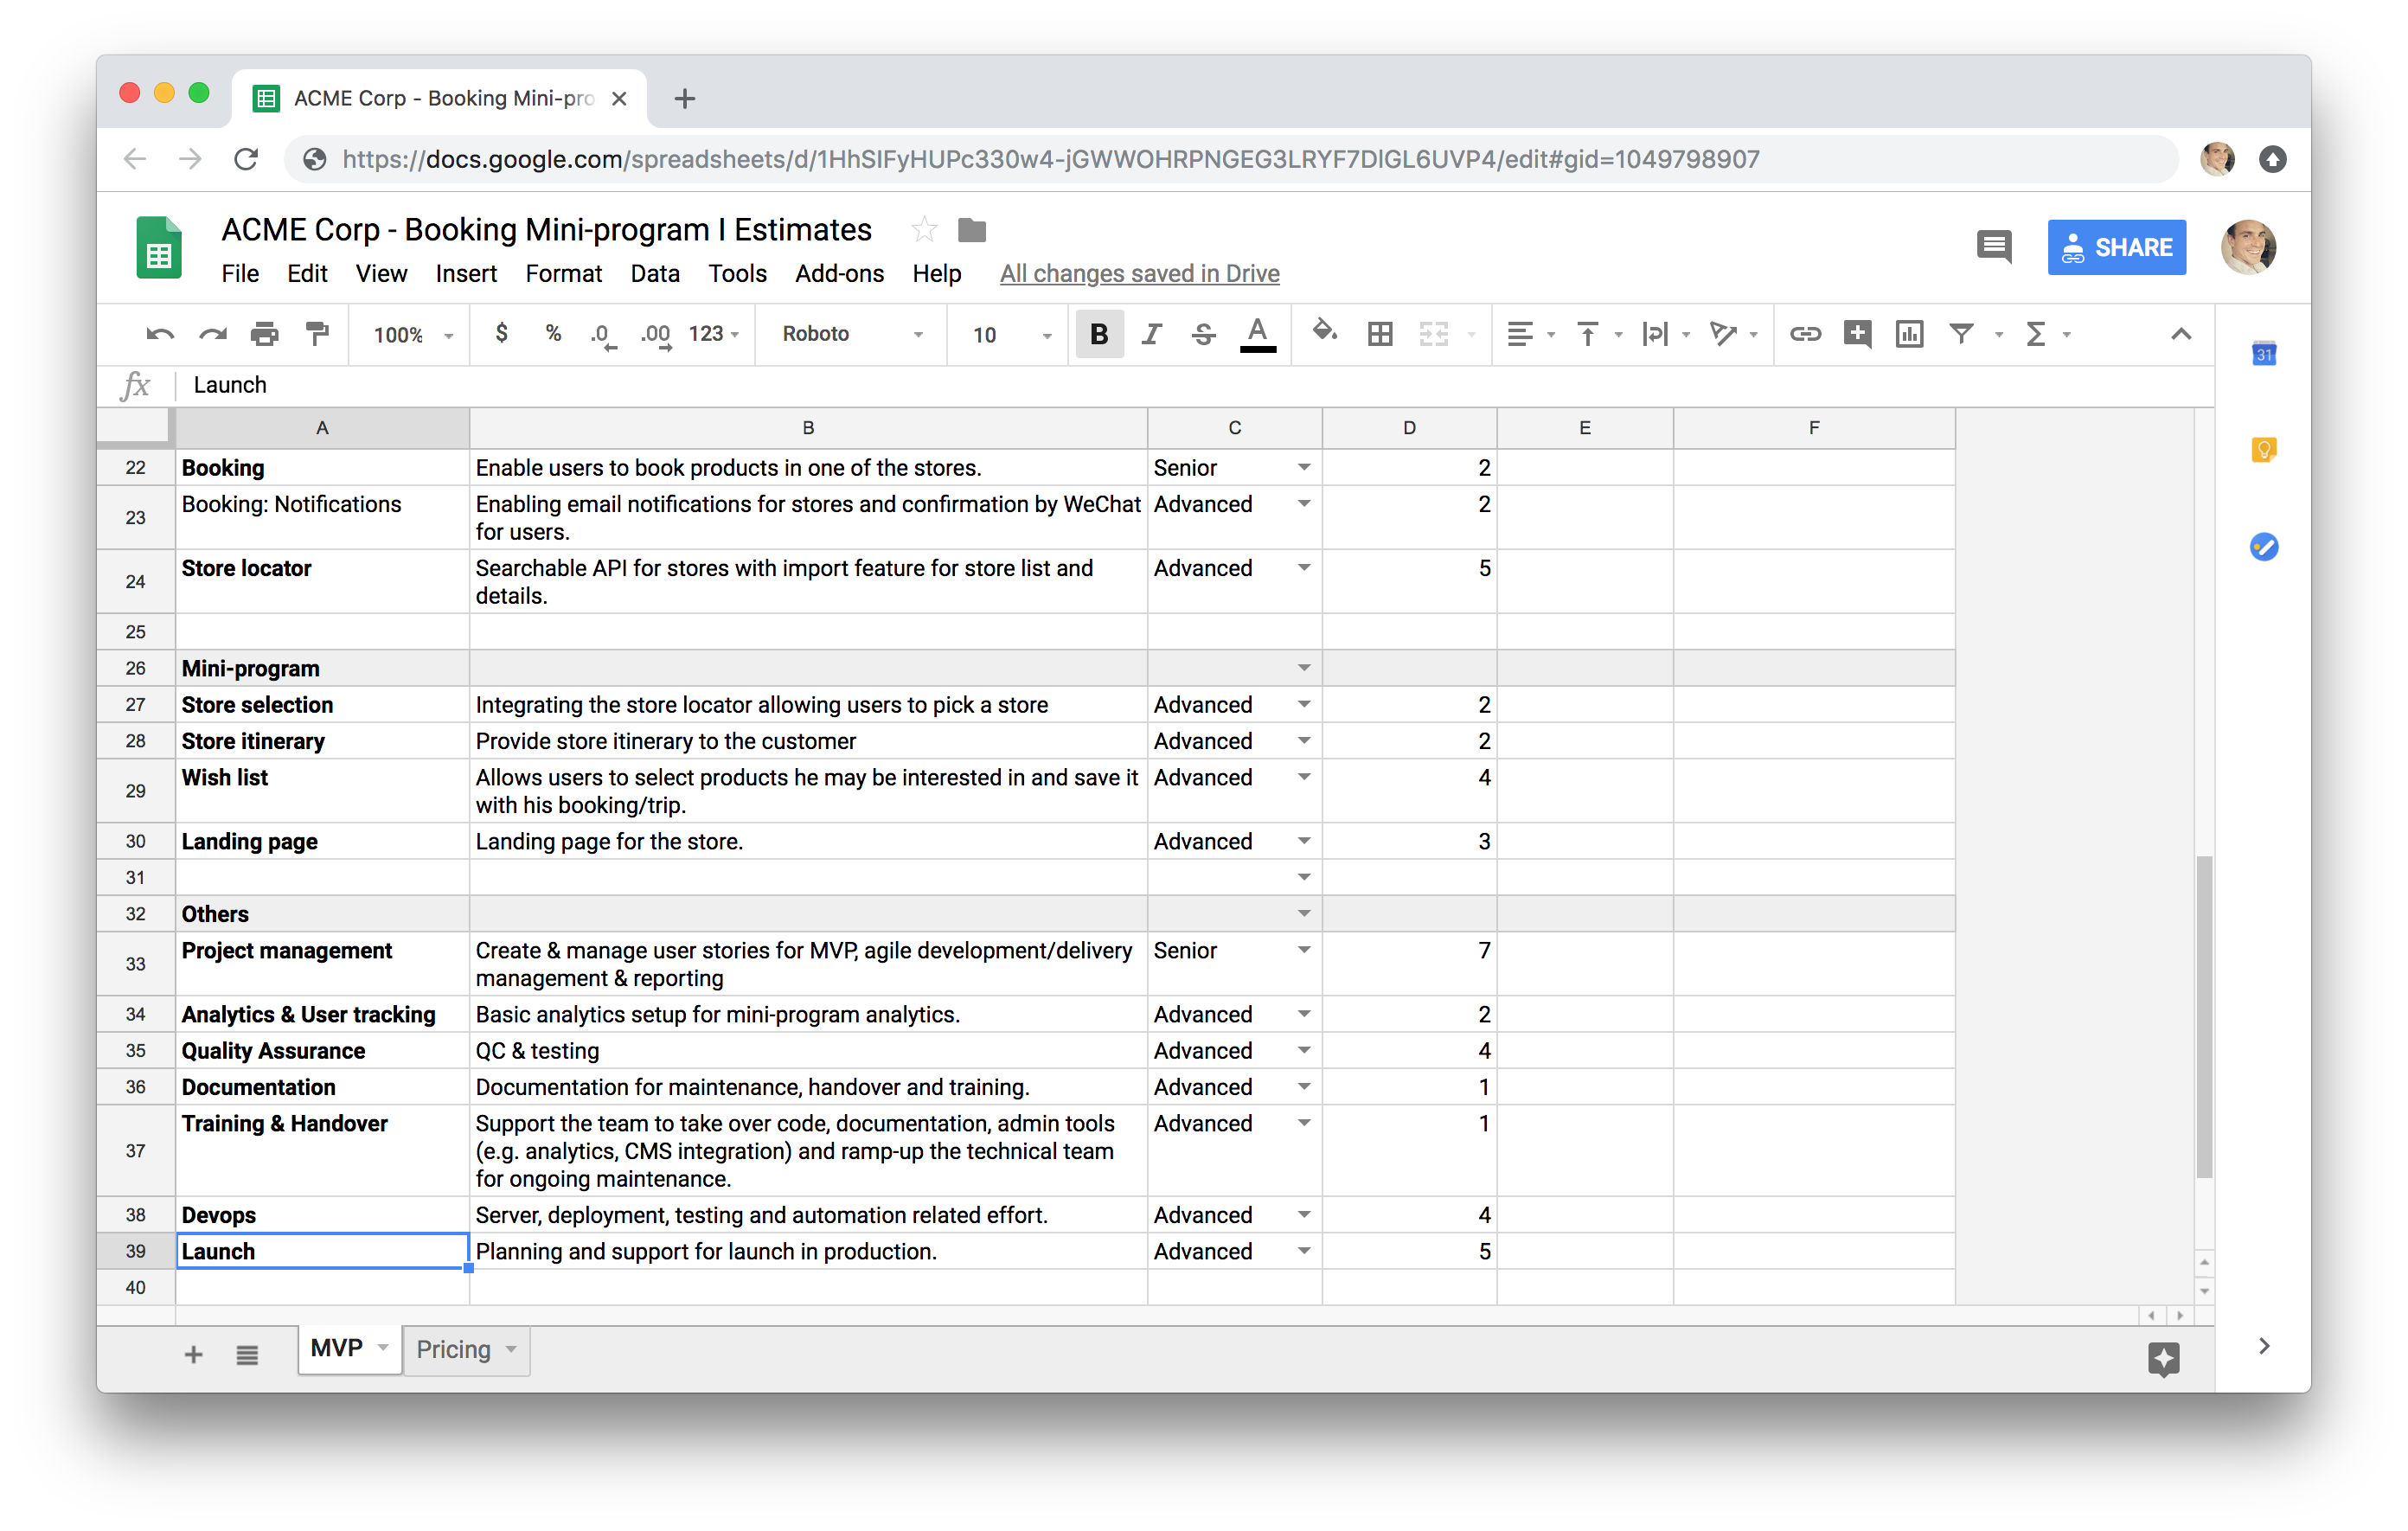
Task: Click All changes saved in Drive link
Action: [1139, 274]
